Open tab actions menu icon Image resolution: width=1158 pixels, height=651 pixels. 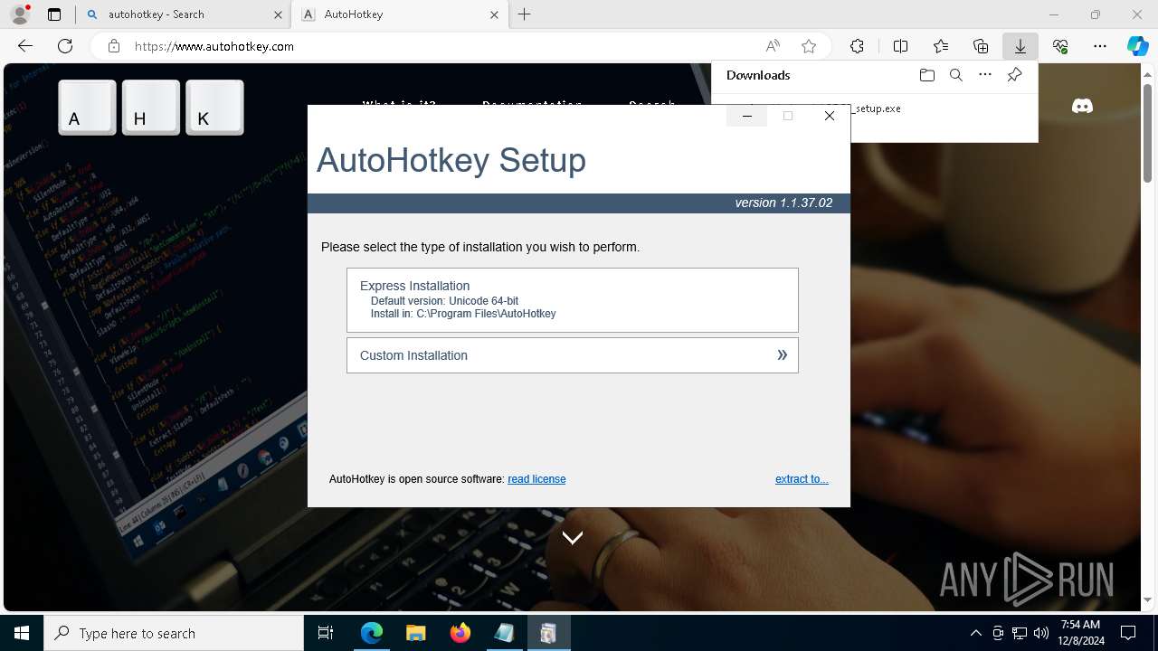coord(54,14)
